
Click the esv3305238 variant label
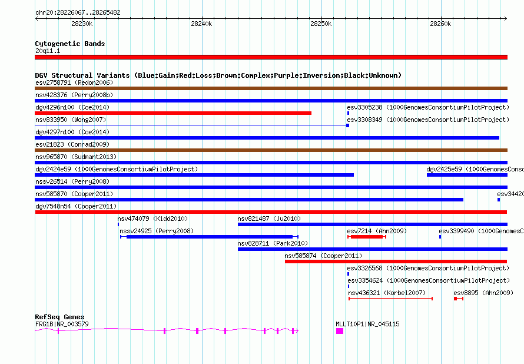point(428,107)
